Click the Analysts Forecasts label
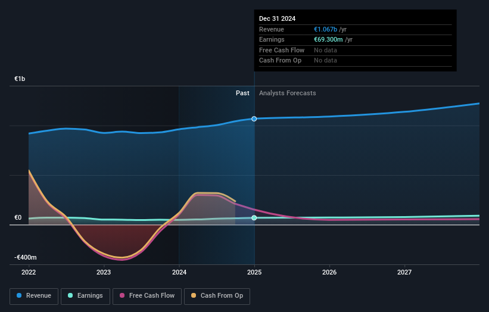 288,93
